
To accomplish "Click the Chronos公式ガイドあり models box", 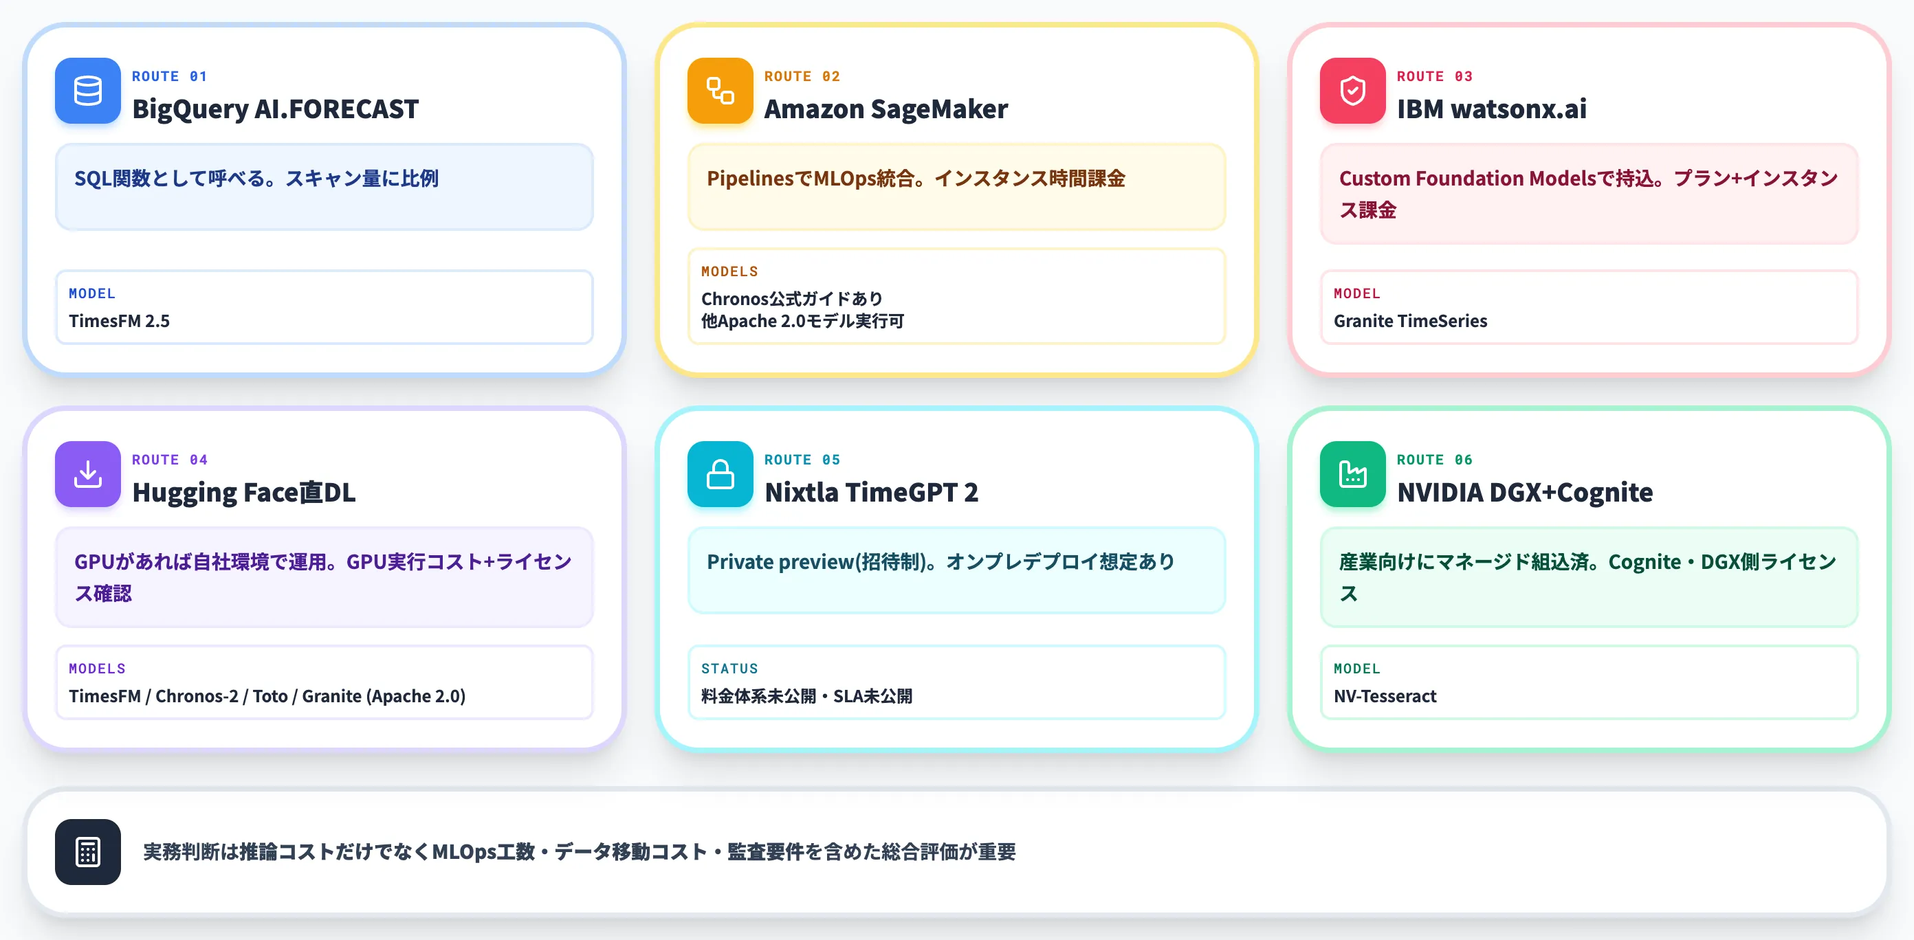I will pyautogui.click(x=957, y=296).
